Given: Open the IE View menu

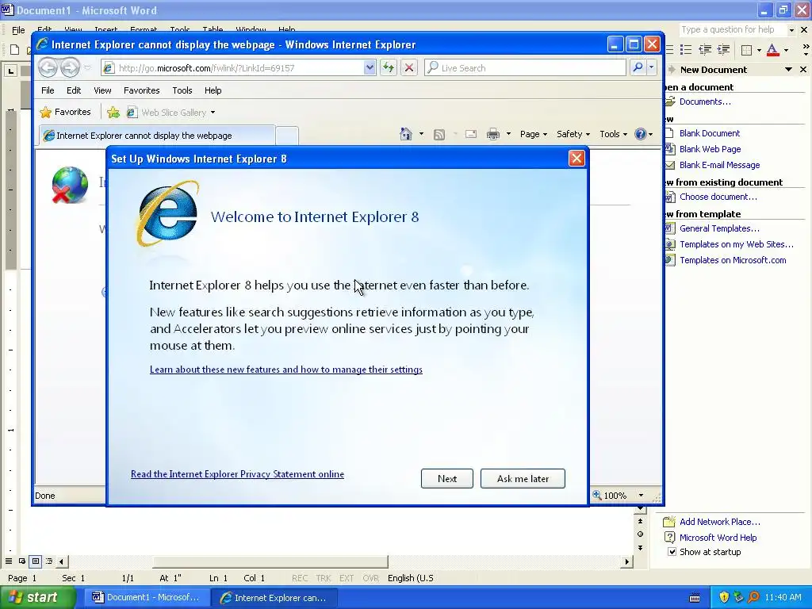Looking at the screenshot, I should click(x=102, y=90).
